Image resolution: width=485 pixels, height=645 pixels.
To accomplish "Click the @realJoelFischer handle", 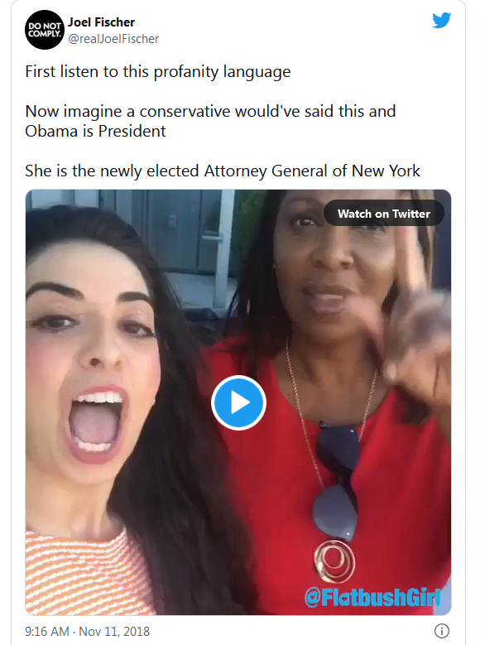I will [113, 39].
